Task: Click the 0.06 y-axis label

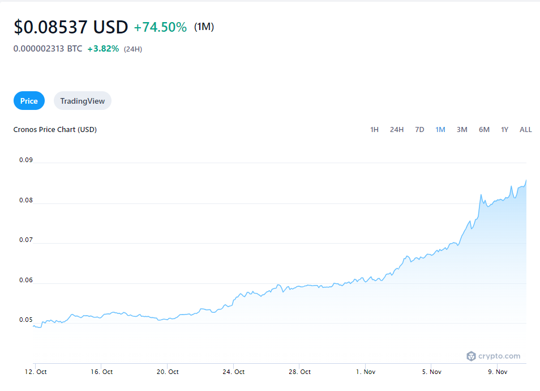Action: (x=26, y=280)
